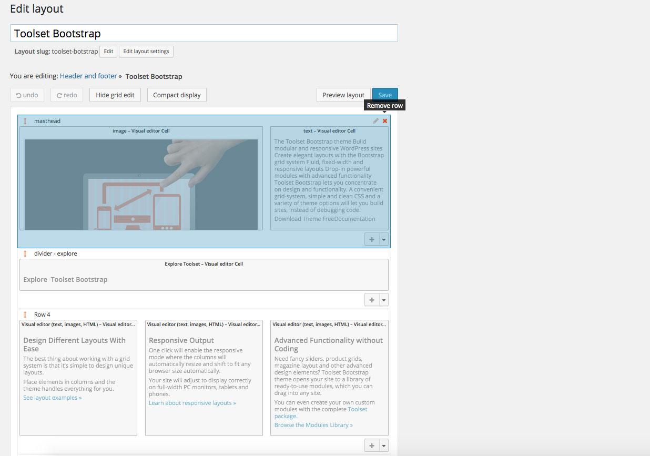Click the divider - explore row drag handle
650x456 pixels.
25,254
